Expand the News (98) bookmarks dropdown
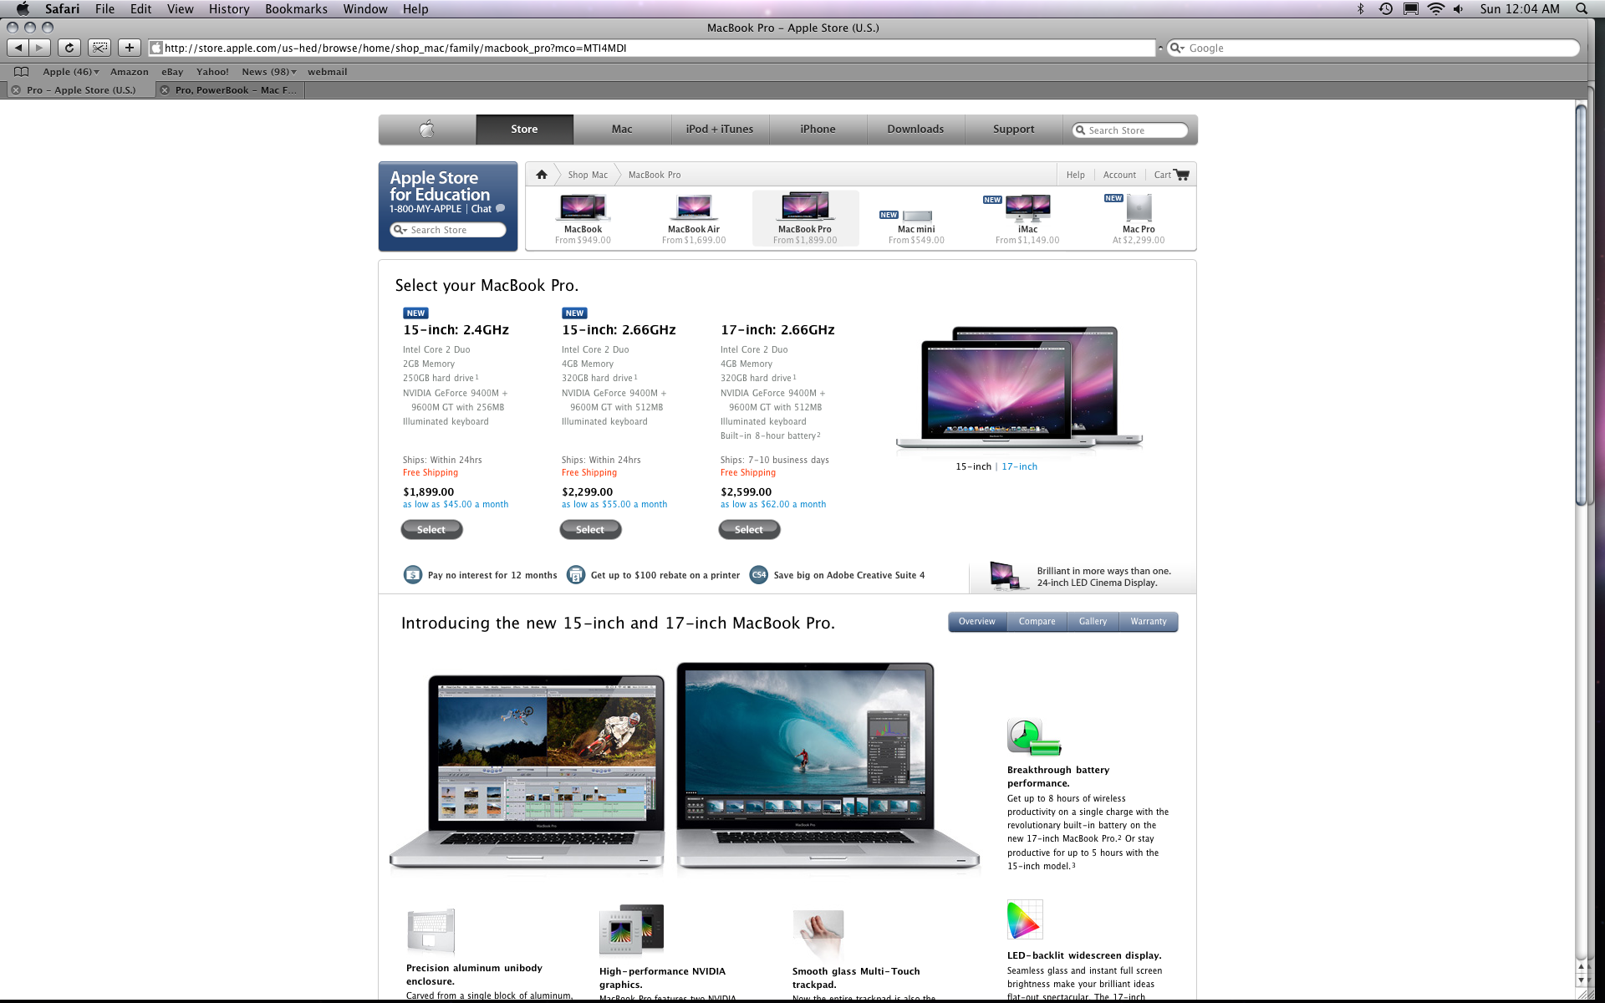This screenshot has height=1003, width=1605. point(269,72)
